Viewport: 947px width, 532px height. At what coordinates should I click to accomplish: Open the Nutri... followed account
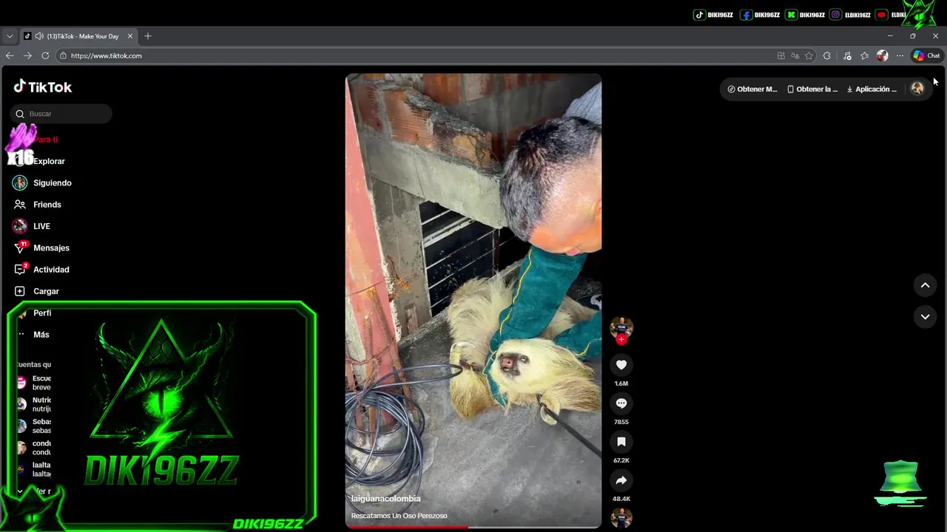tap(33, 404)
